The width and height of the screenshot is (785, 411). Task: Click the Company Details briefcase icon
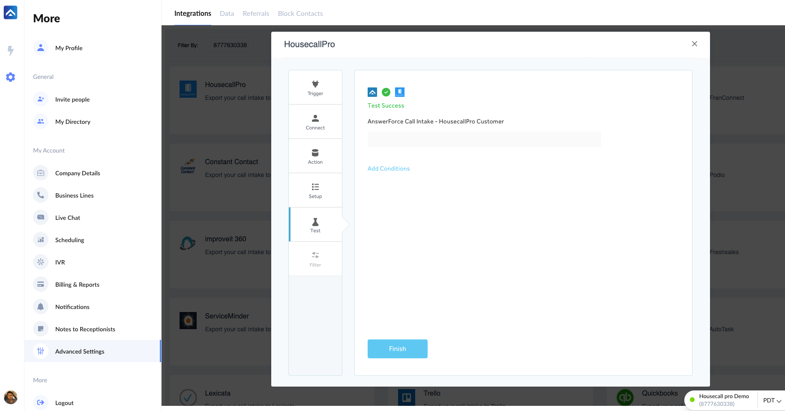41,173
